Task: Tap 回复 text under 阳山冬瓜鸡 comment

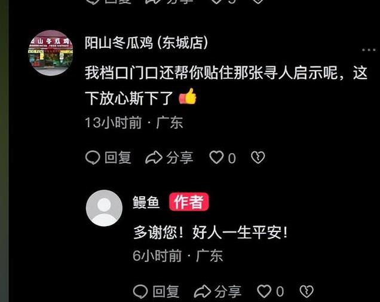Action: (x=118, y=158)
